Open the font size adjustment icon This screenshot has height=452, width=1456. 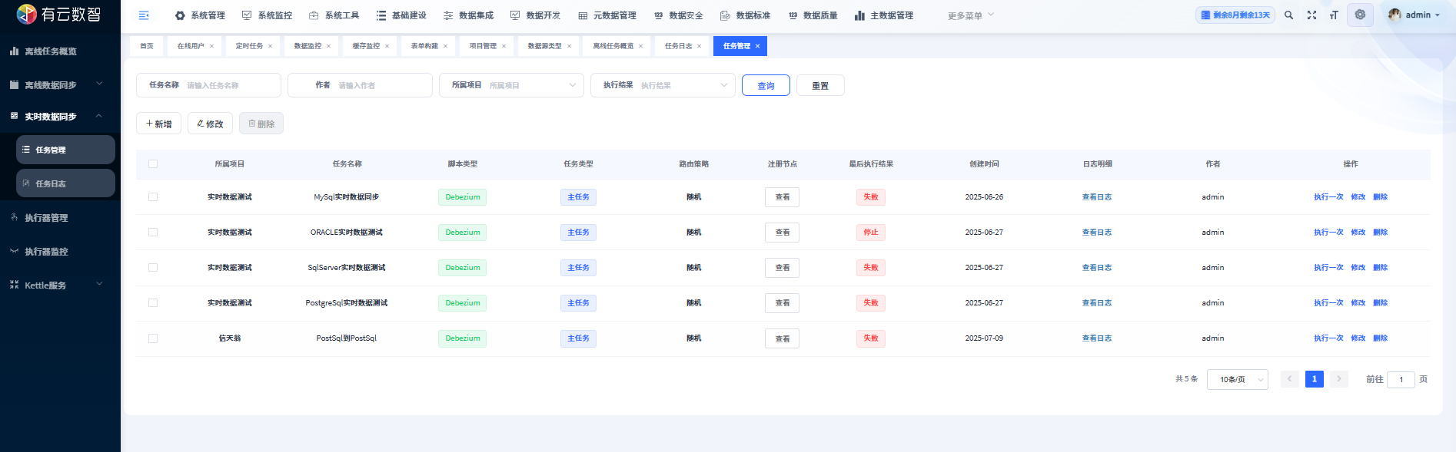click(x=1334, y=15)
